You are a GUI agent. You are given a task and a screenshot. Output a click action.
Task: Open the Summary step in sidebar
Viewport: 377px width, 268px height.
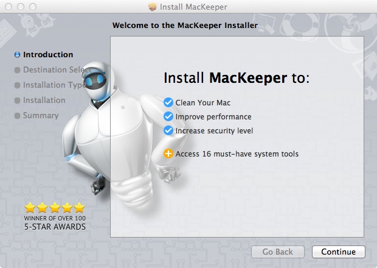[x=41, y=115]
